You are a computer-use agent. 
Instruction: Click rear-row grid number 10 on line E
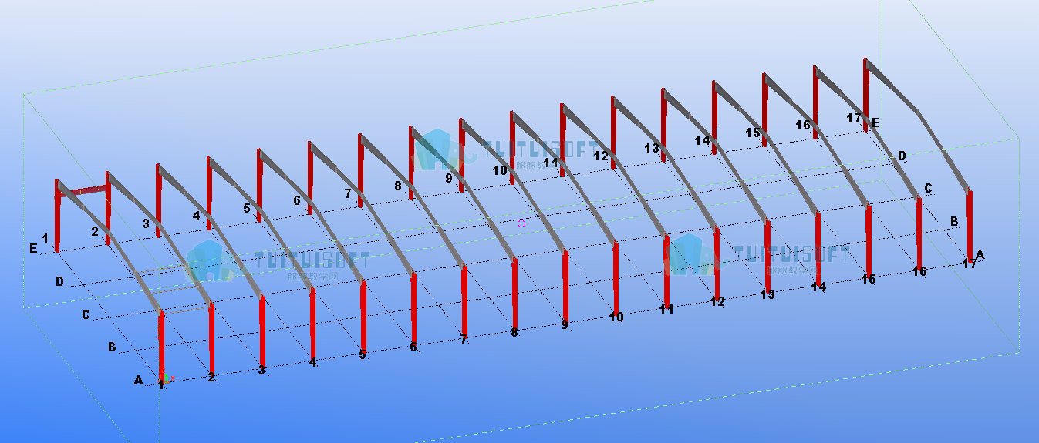[x=500, y=169]
